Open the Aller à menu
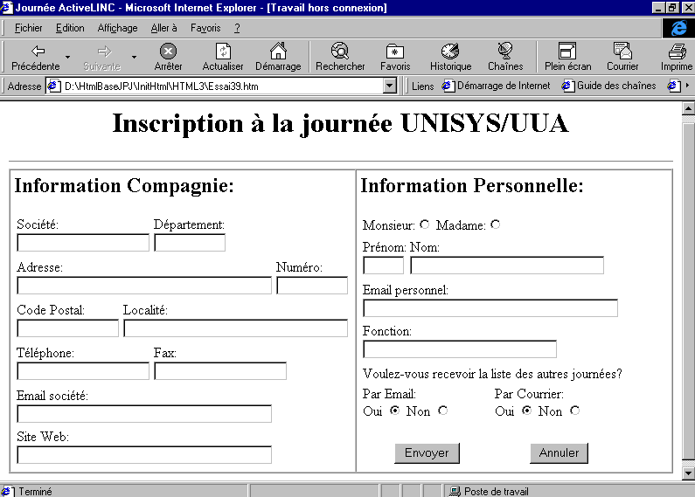This screenshot has height=497, width=695. click(x=164, y=28)
